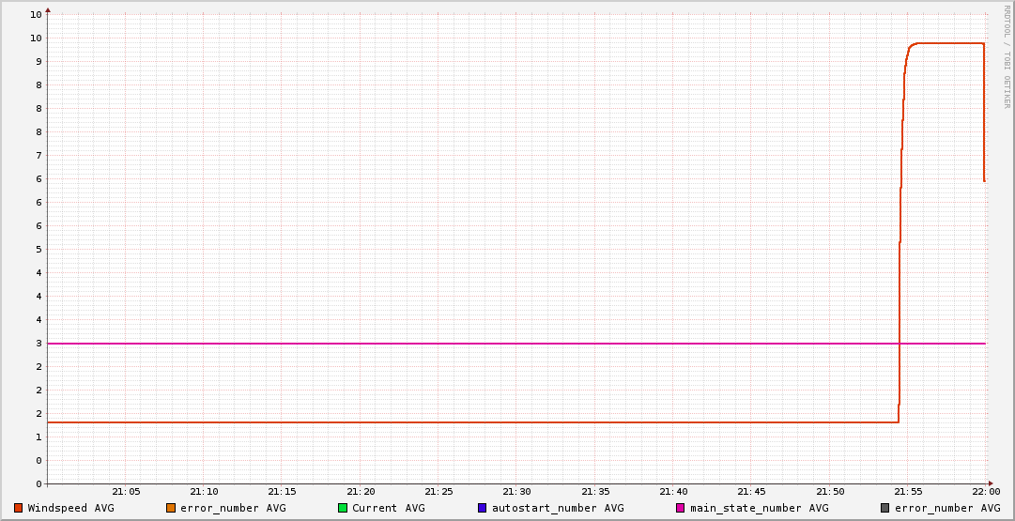Click the orange error_number AVG legend swatch

click(171, 508)
